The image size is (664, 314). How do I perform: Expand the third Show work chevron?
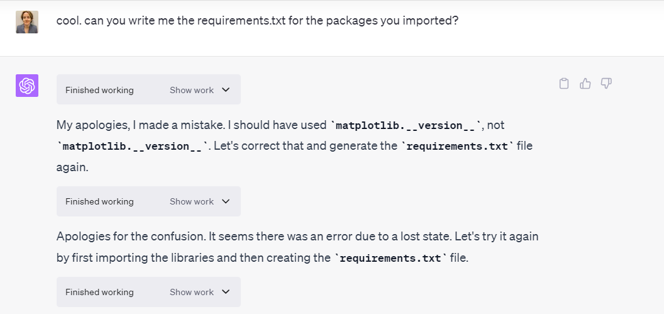tap(226, 292)
